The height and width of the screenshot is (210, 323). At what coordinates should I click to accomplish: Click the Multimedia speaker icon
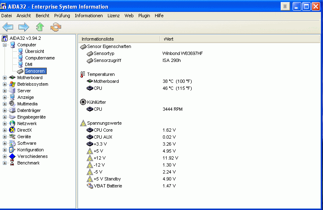pyautogui.click(x=12, y=104)
